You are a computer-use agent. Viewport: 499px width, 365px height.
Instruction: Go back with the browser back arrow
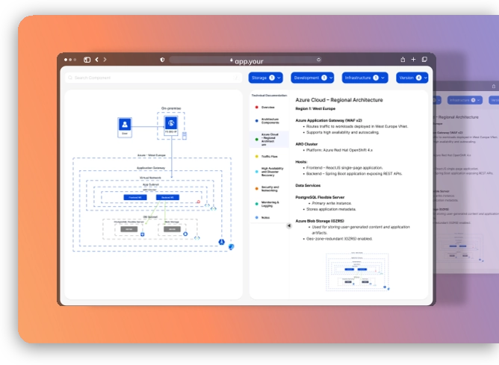[x=97, y=60]
